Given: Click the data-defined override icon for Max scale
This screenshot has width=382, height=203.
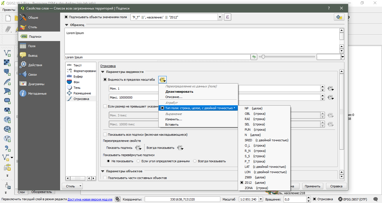Looking at the screenshot, I should (x=331, y=97).
